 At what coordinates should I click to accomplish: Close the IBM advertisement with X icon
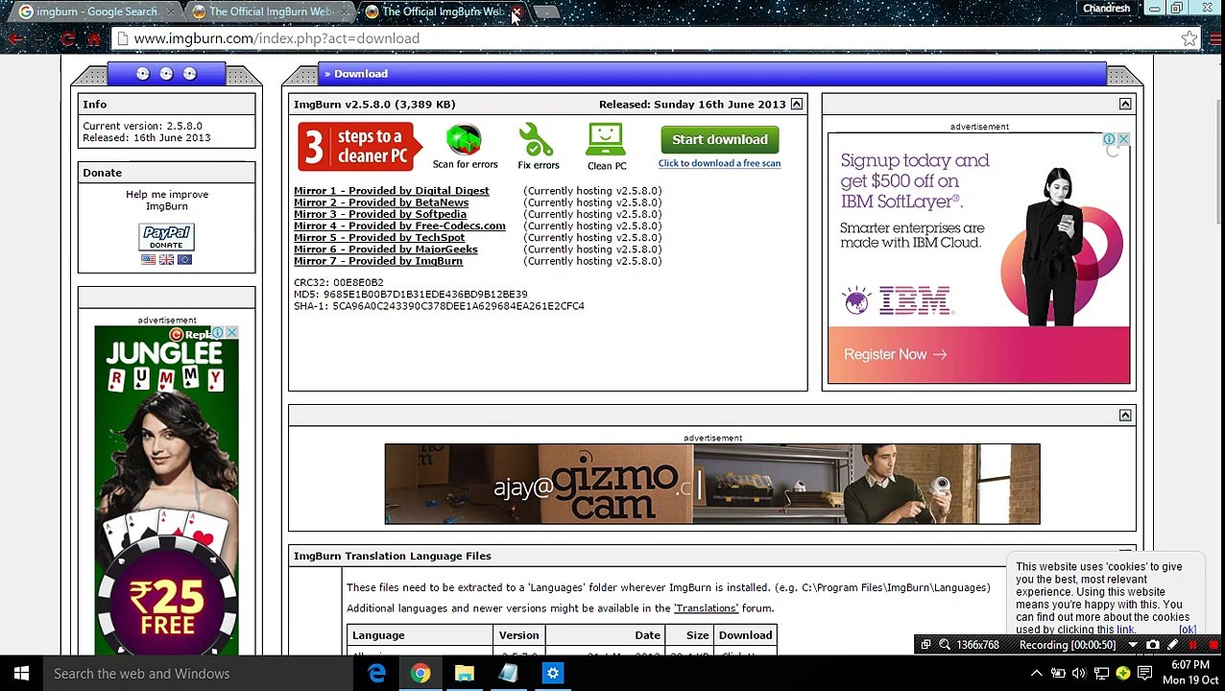pos(1122,140)
